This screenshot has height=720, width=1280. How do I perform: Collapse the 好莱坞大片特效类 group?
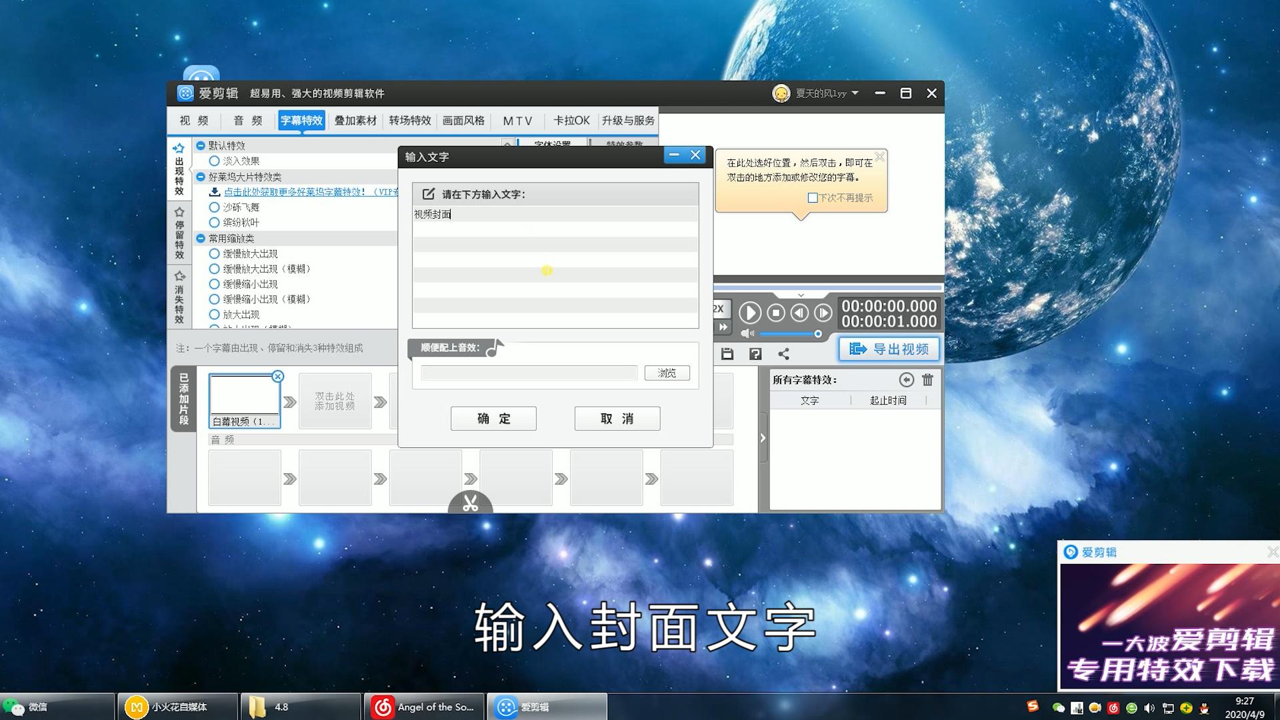point(200,177)
